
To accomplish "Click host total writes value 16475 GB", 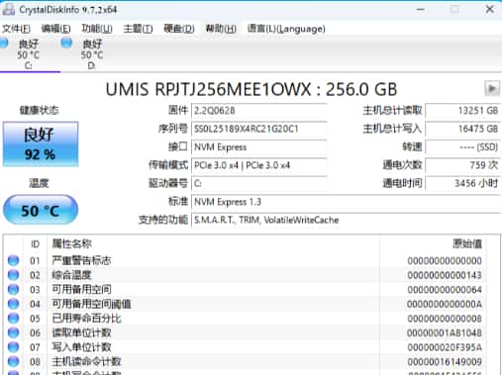I will pos(462,129).
